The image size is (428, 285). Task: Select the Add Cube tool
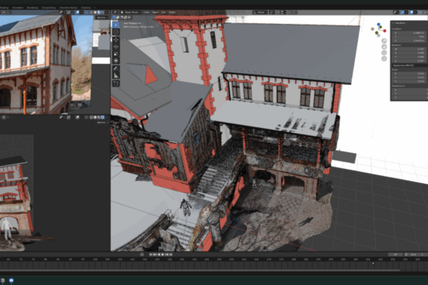point(116,83)
